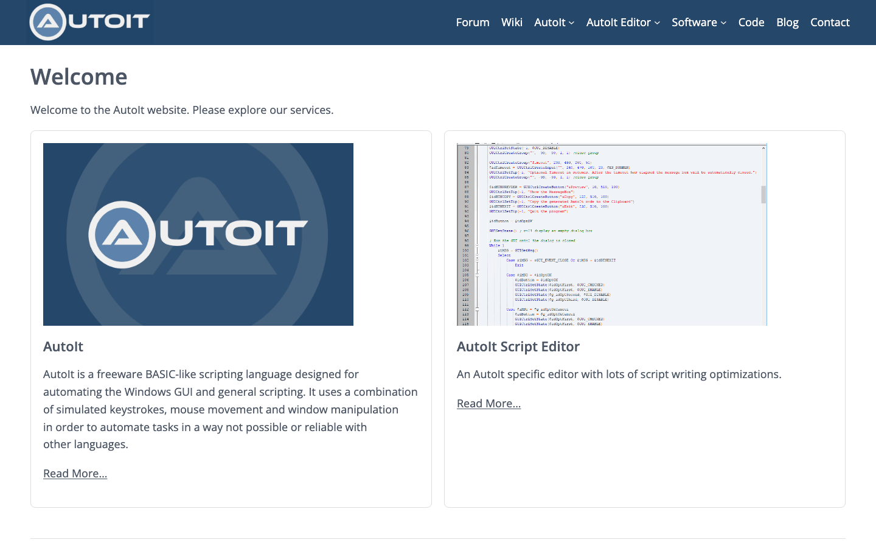The width and height of the screenshot is (876, 548).
Task: Click the AutoIt card heading
Action: pyautogui.click(x=63, y=346)
